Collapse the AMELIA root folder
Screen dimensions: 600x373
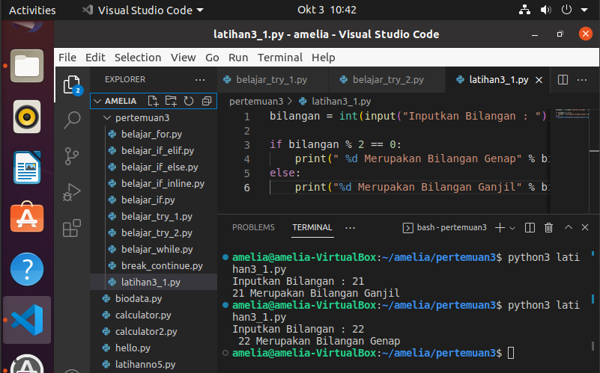(x=97, y=101)
